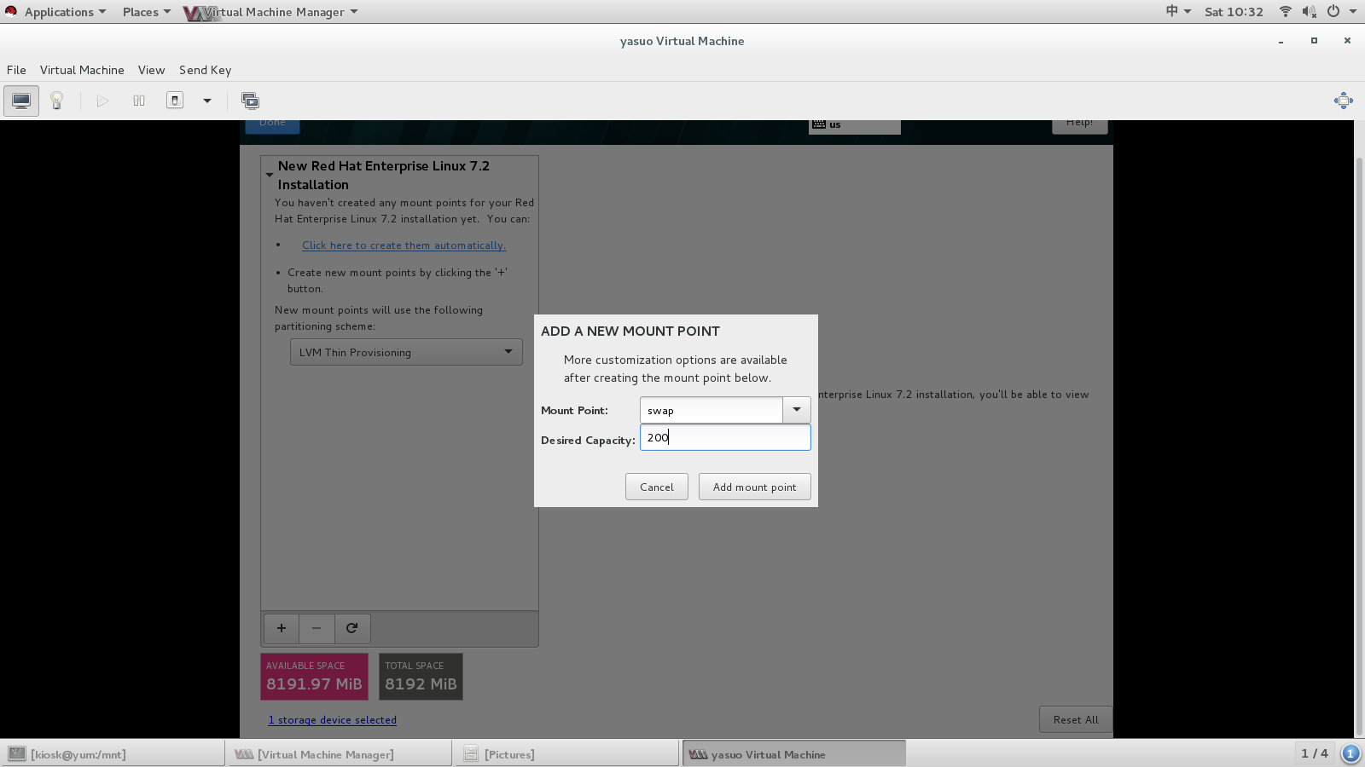
Task: Click the volume speaker icon
Action: coord(1309,11)
